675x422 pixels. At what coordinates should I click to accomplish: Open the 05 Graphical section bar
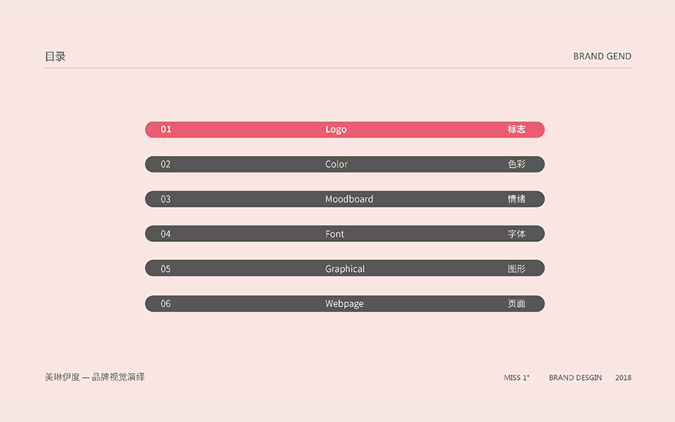coord(345,268)
